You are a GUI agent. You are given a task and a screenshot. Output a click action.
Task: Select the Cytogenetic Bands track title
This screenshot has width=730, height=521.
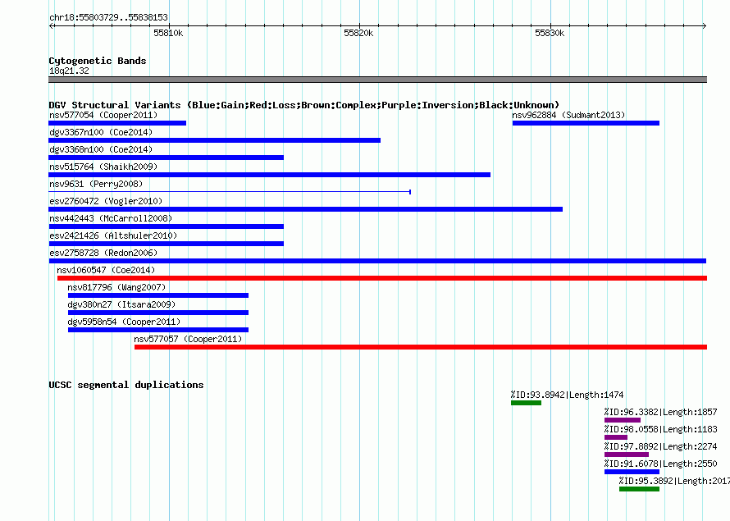tap(98, 61)
